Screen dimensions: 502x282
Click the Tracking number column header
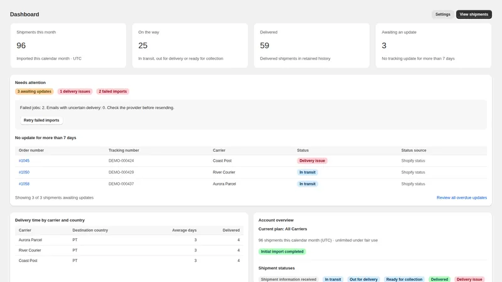pyautogui.click(x=124, y=150)
